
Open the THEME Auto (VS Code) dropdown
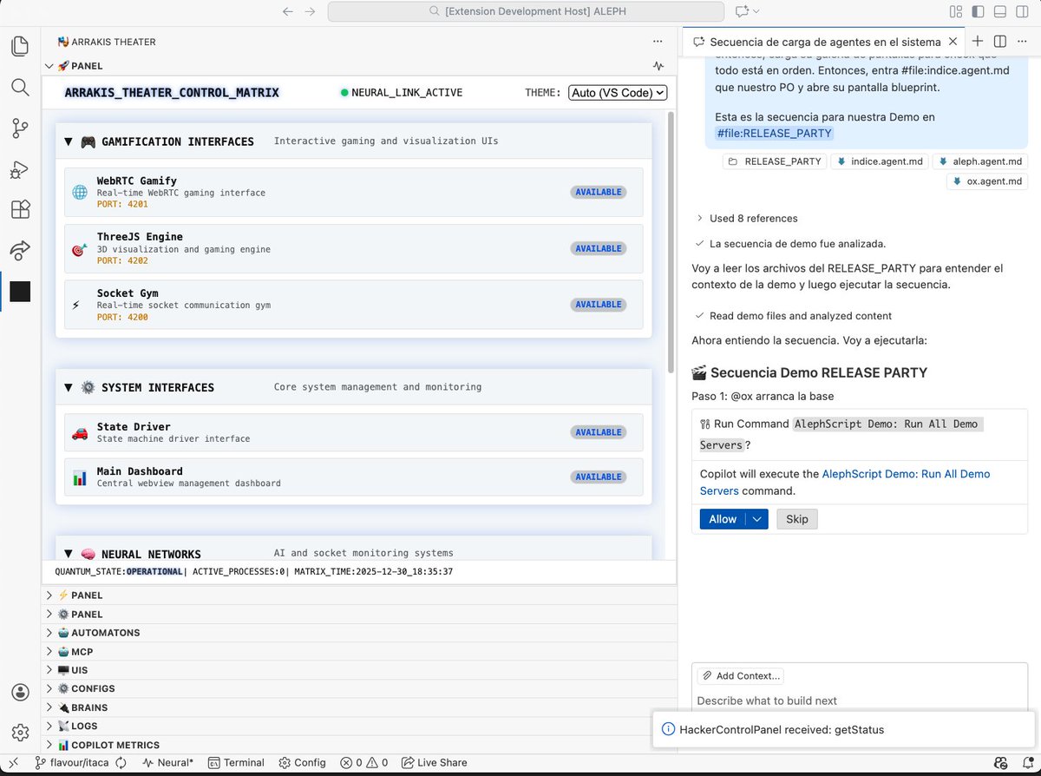pyautogui.click(x=618, y=92)
